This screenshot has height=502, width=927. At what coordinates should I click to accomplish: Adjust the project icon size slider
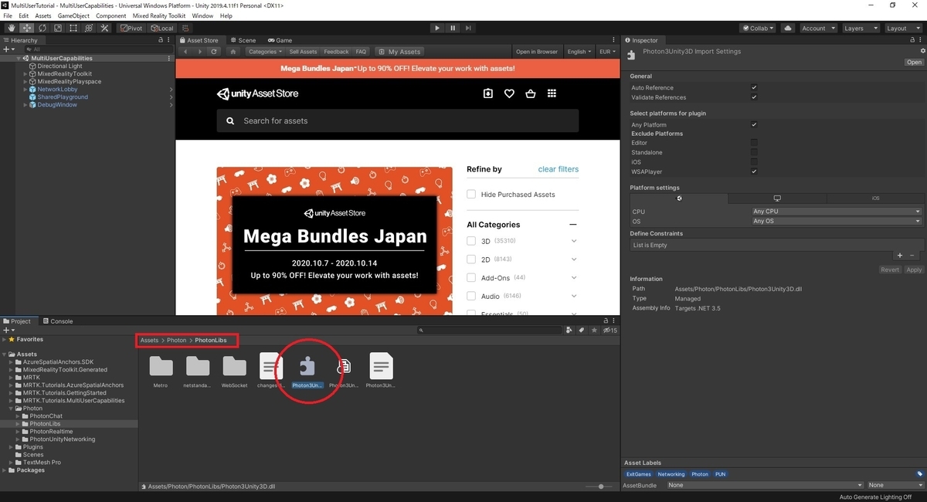(601, 487)
